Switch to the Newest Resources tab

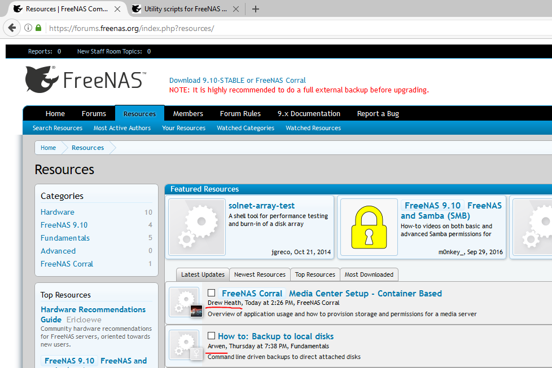[x=260, y=274]
